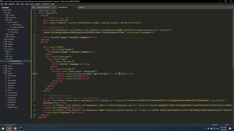This screenshot has width=234, height=131.
Task: Click the artisan file icon
Action: (x=6, y=90)
